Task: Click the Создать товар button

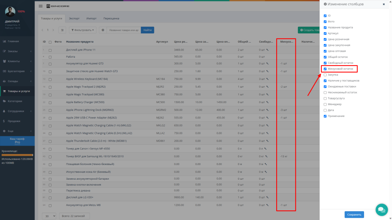Action: coord(309,30)
